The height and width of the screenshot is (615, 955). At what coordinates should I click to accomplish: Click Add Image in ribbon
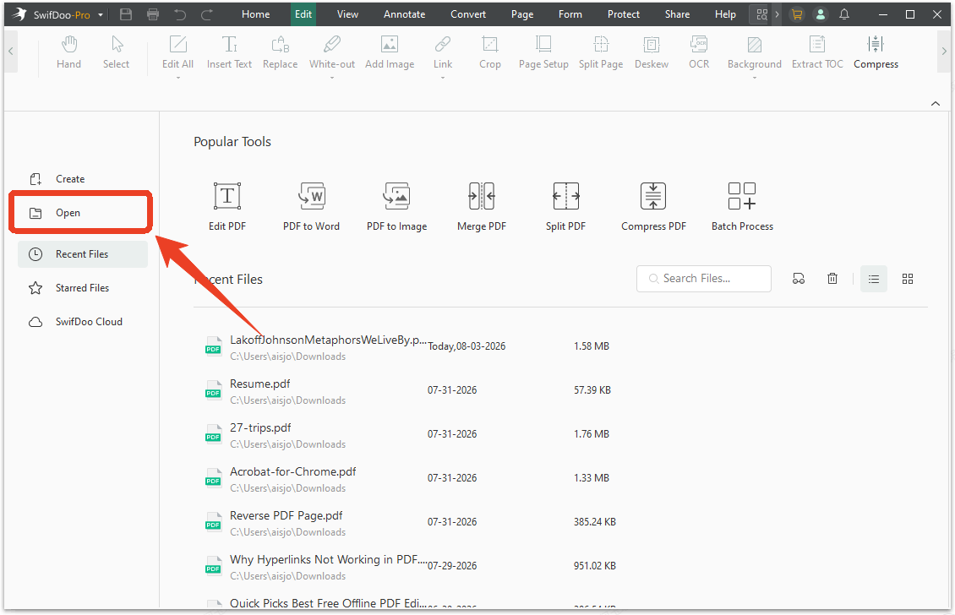click(x=390, y=52)
